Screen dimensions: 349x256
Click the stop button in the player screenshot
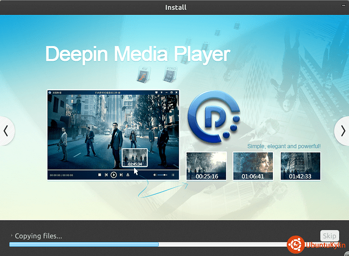coord(99,175)
